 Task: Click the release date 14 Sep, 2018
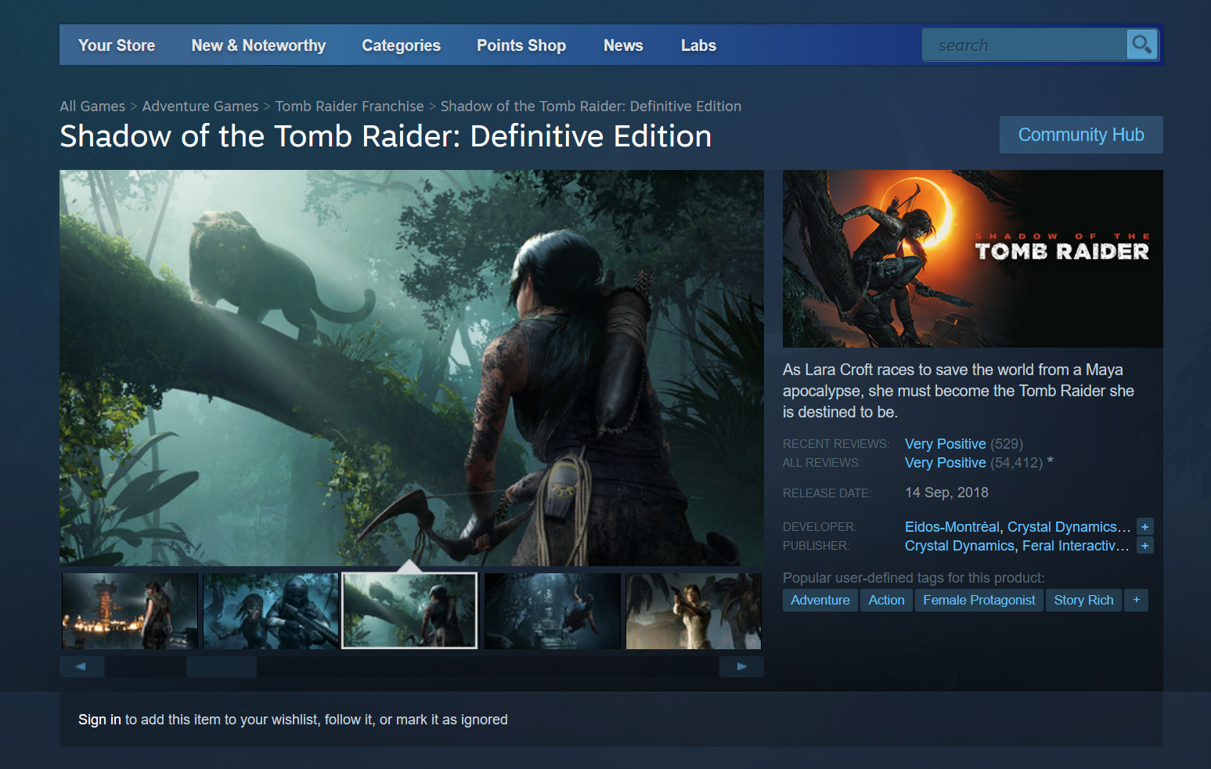point(946,493)
